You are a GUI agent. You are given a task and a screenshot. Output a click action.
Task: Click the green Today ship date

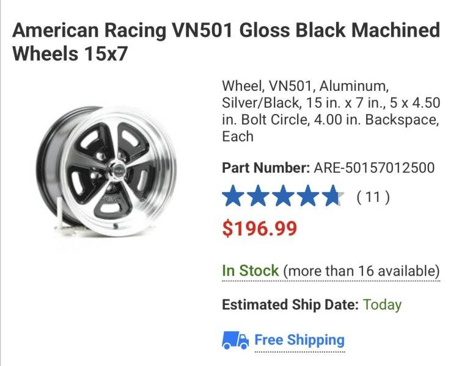click(382, 304)
